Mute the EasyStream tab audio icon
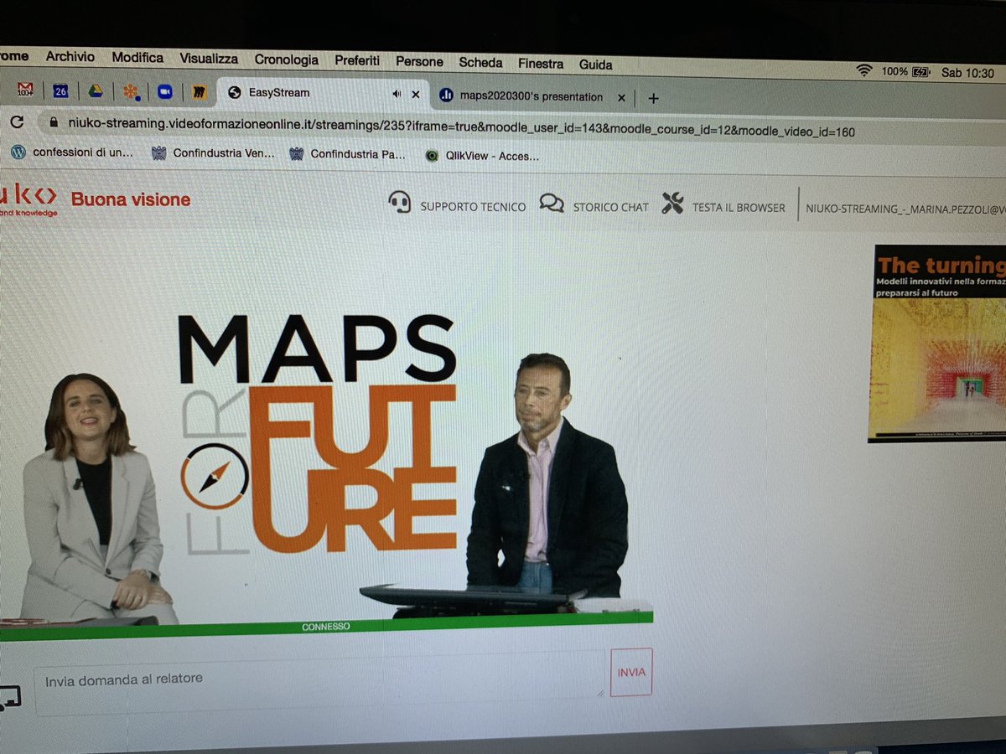 click(x=397, y=94)
